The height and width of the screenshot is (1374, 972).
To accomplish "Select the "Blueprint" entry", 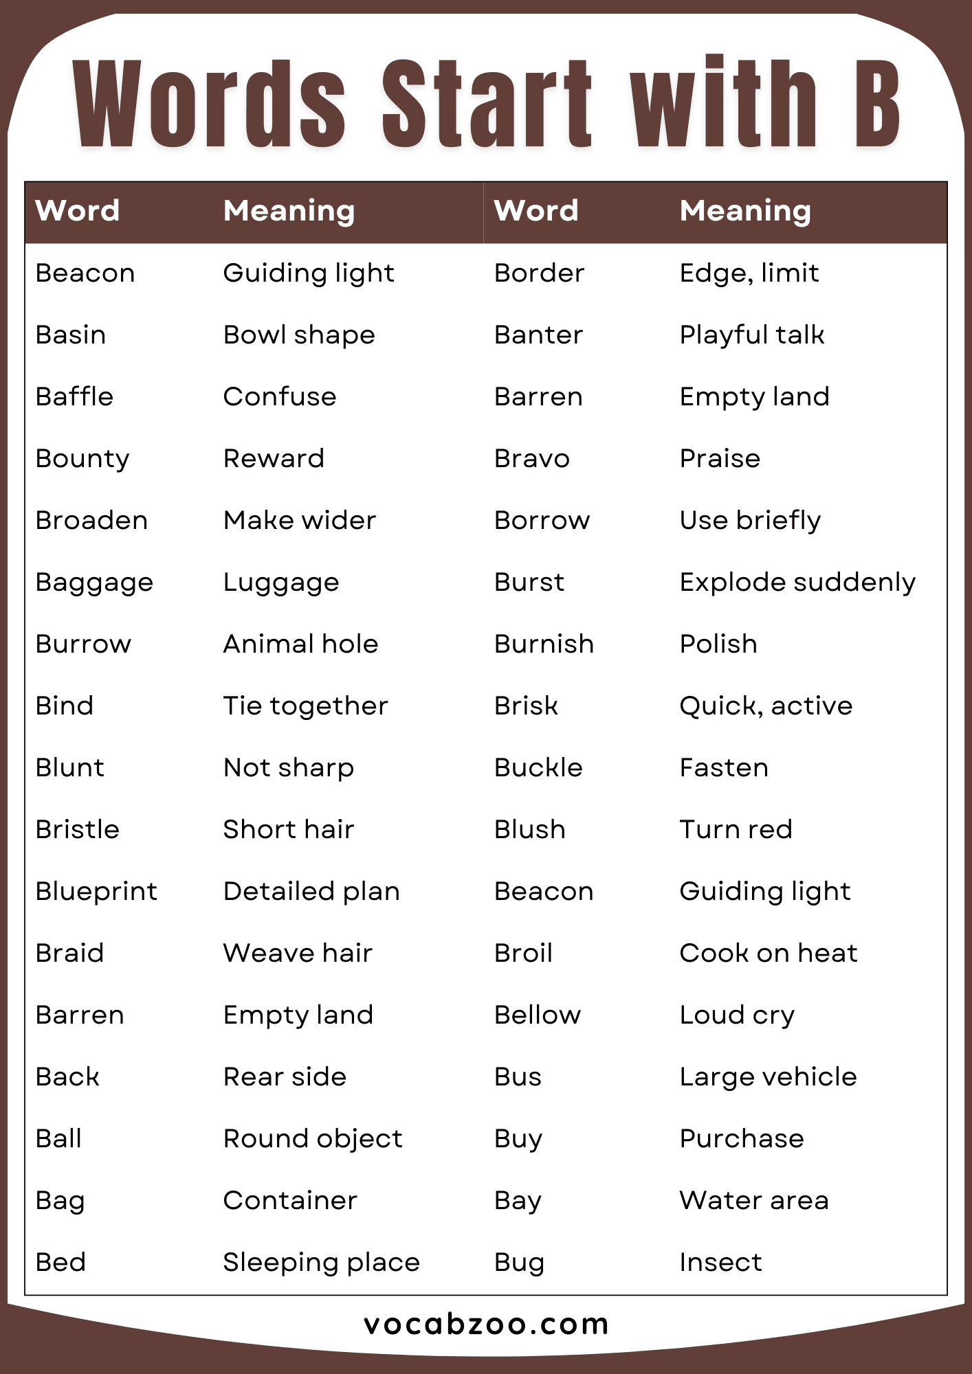I will coord(96,891).
